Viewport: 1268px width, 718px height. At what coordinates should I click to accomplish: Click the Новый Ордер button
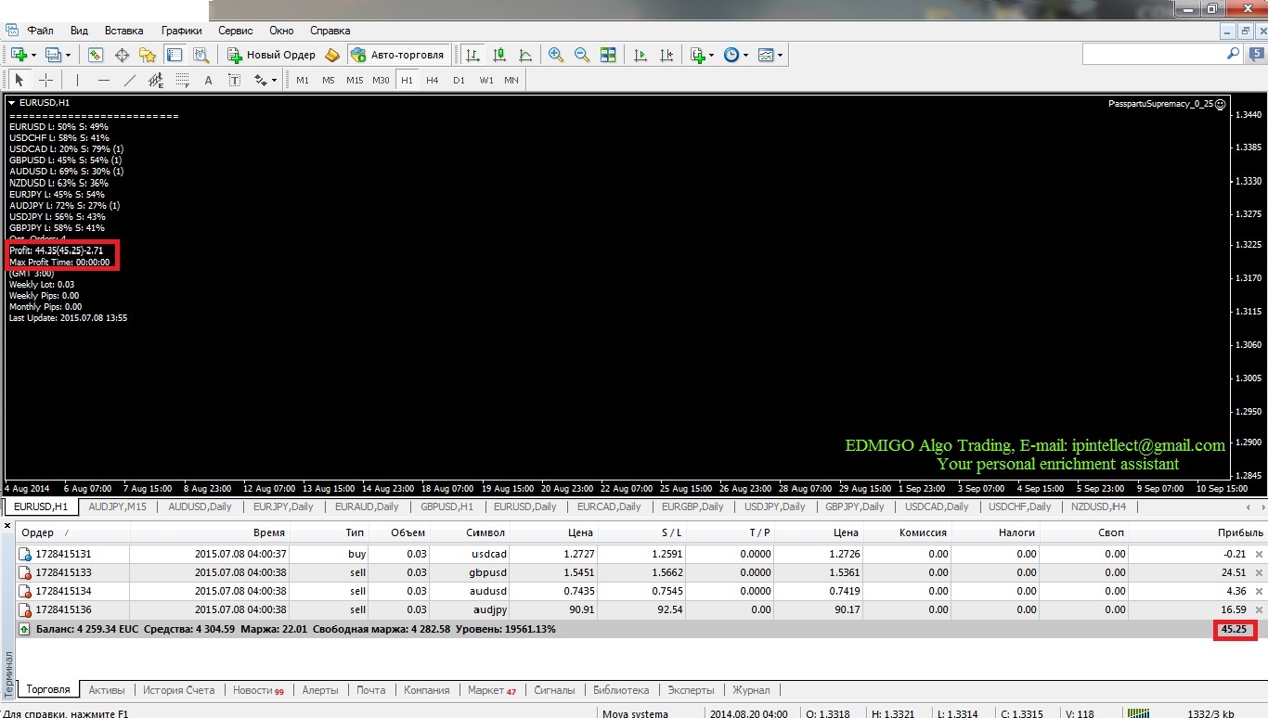click(x=271, y=55)
